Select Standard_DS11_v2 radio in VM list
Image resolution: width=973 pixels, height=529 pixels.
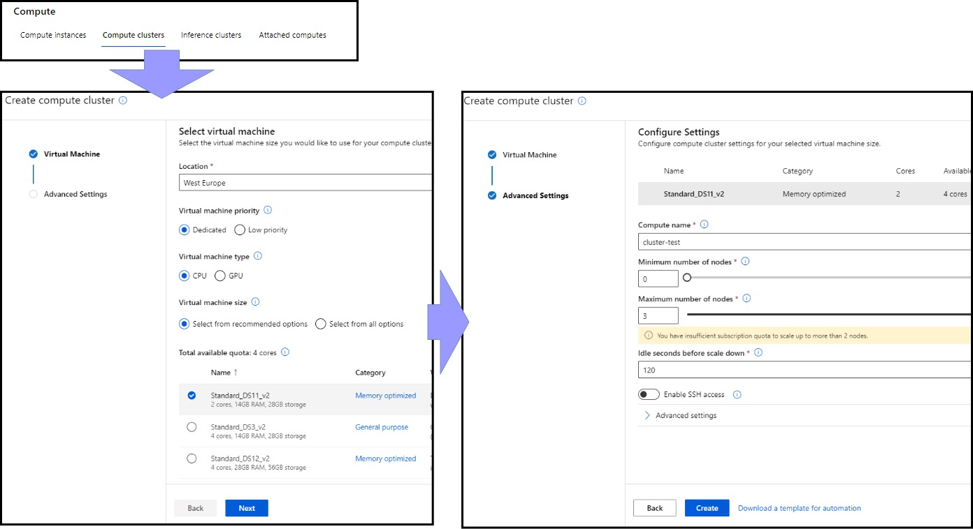pos(192,396)
